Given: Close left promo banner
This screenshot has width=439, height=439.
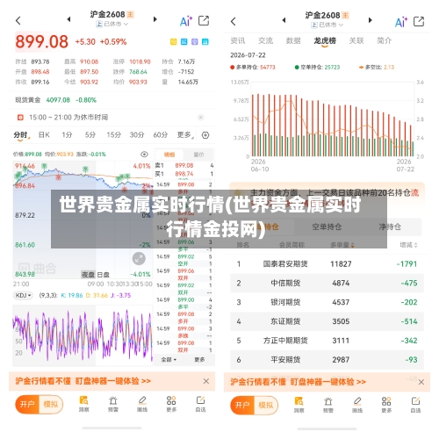Looking at the screenshot, I should pos(206,381).
